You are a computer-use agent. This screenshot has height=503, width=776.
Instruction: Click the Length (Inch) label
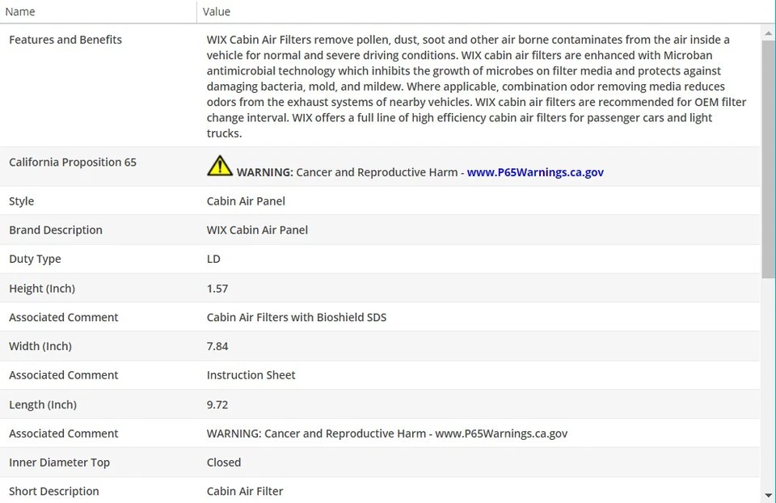tap(43, 404)
